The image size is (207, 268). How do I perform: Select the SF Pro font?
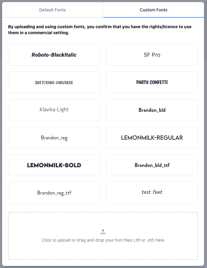tap(152, 55)
